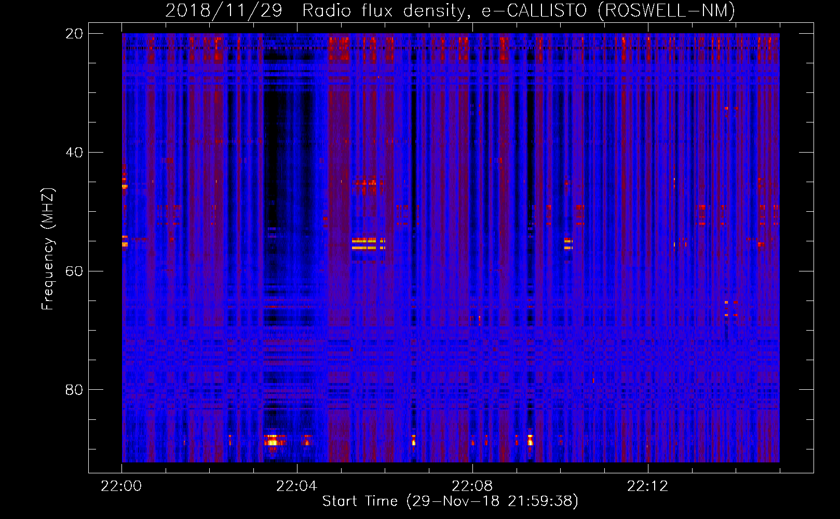840x519 pixels.
Task: Click the 'Frequency (MHZ)' axis label
Action: 47,249
